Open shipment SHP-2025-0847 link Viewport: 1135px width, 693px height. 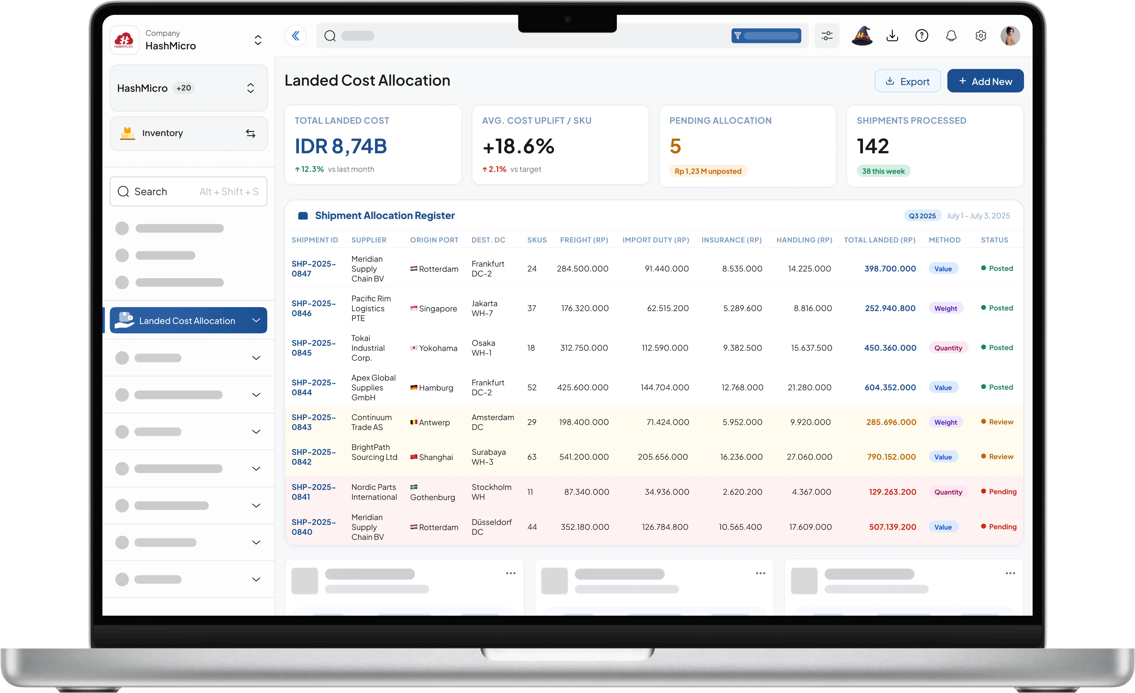coord(314,269)
